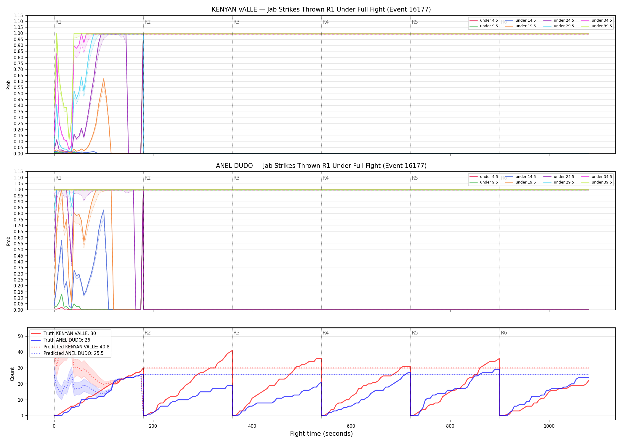Viewport: 622px width, 444px height.
Task: Click the R2 marker in Anel Dudo chart
Action: coord(148,178)
